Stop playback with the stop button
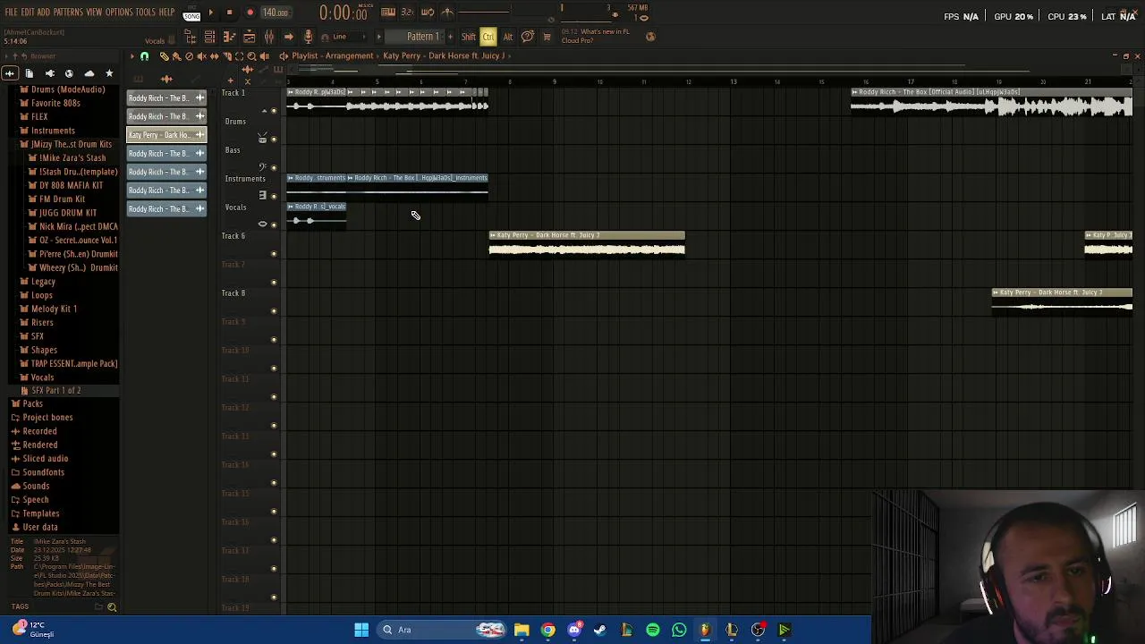The height and width of the screenshot is (644, 1145). point(229,13)
